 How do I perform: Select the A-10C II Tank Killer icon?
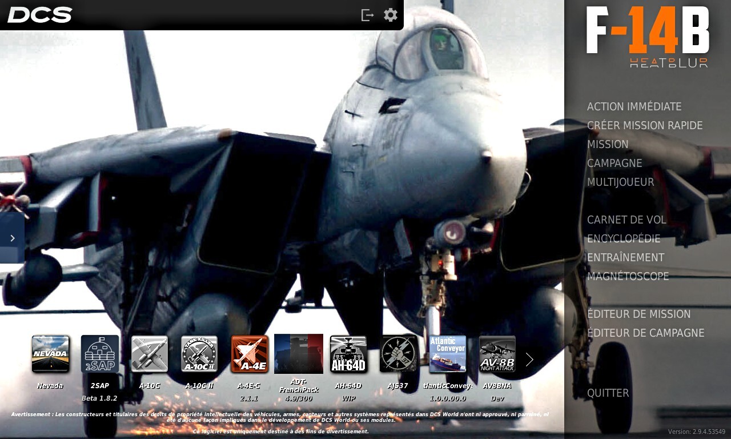(199, 354)
